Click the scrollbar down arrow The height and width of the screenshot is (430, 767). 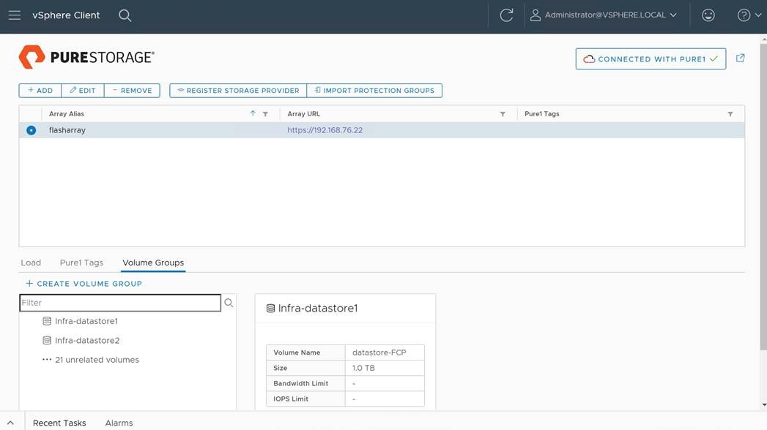763,404
